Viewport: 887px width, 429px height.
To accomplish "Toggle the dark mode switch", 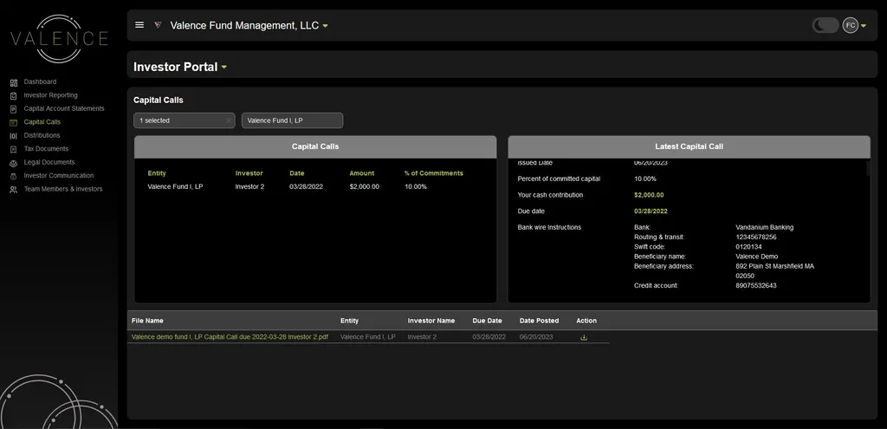I will (825, 25).
